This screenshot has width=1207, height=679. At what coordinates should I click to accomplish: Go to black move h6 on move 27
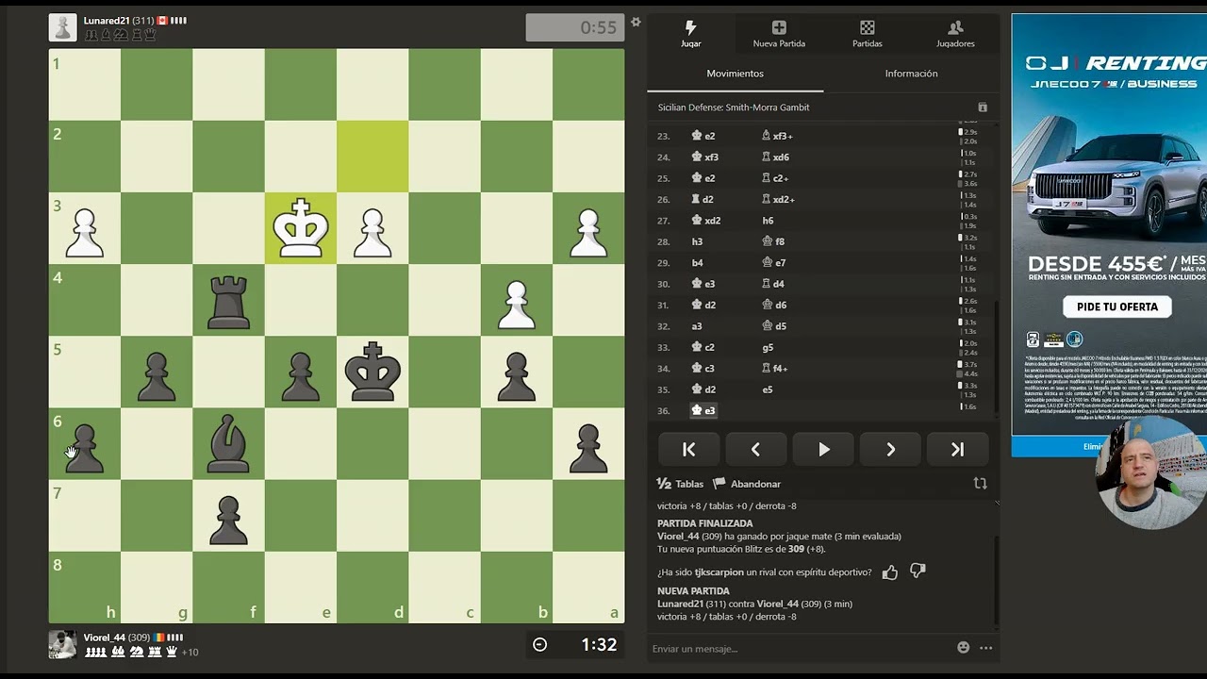point(768,221)
